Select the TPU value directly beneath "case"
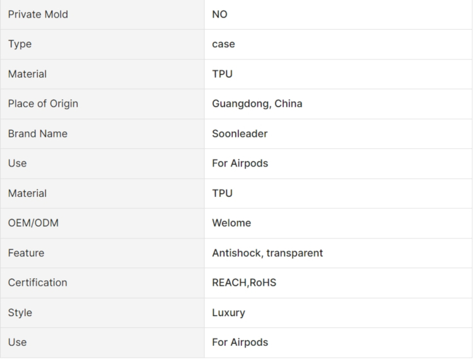Viewport: 473px width, 359px height. [x=222, y=74]
